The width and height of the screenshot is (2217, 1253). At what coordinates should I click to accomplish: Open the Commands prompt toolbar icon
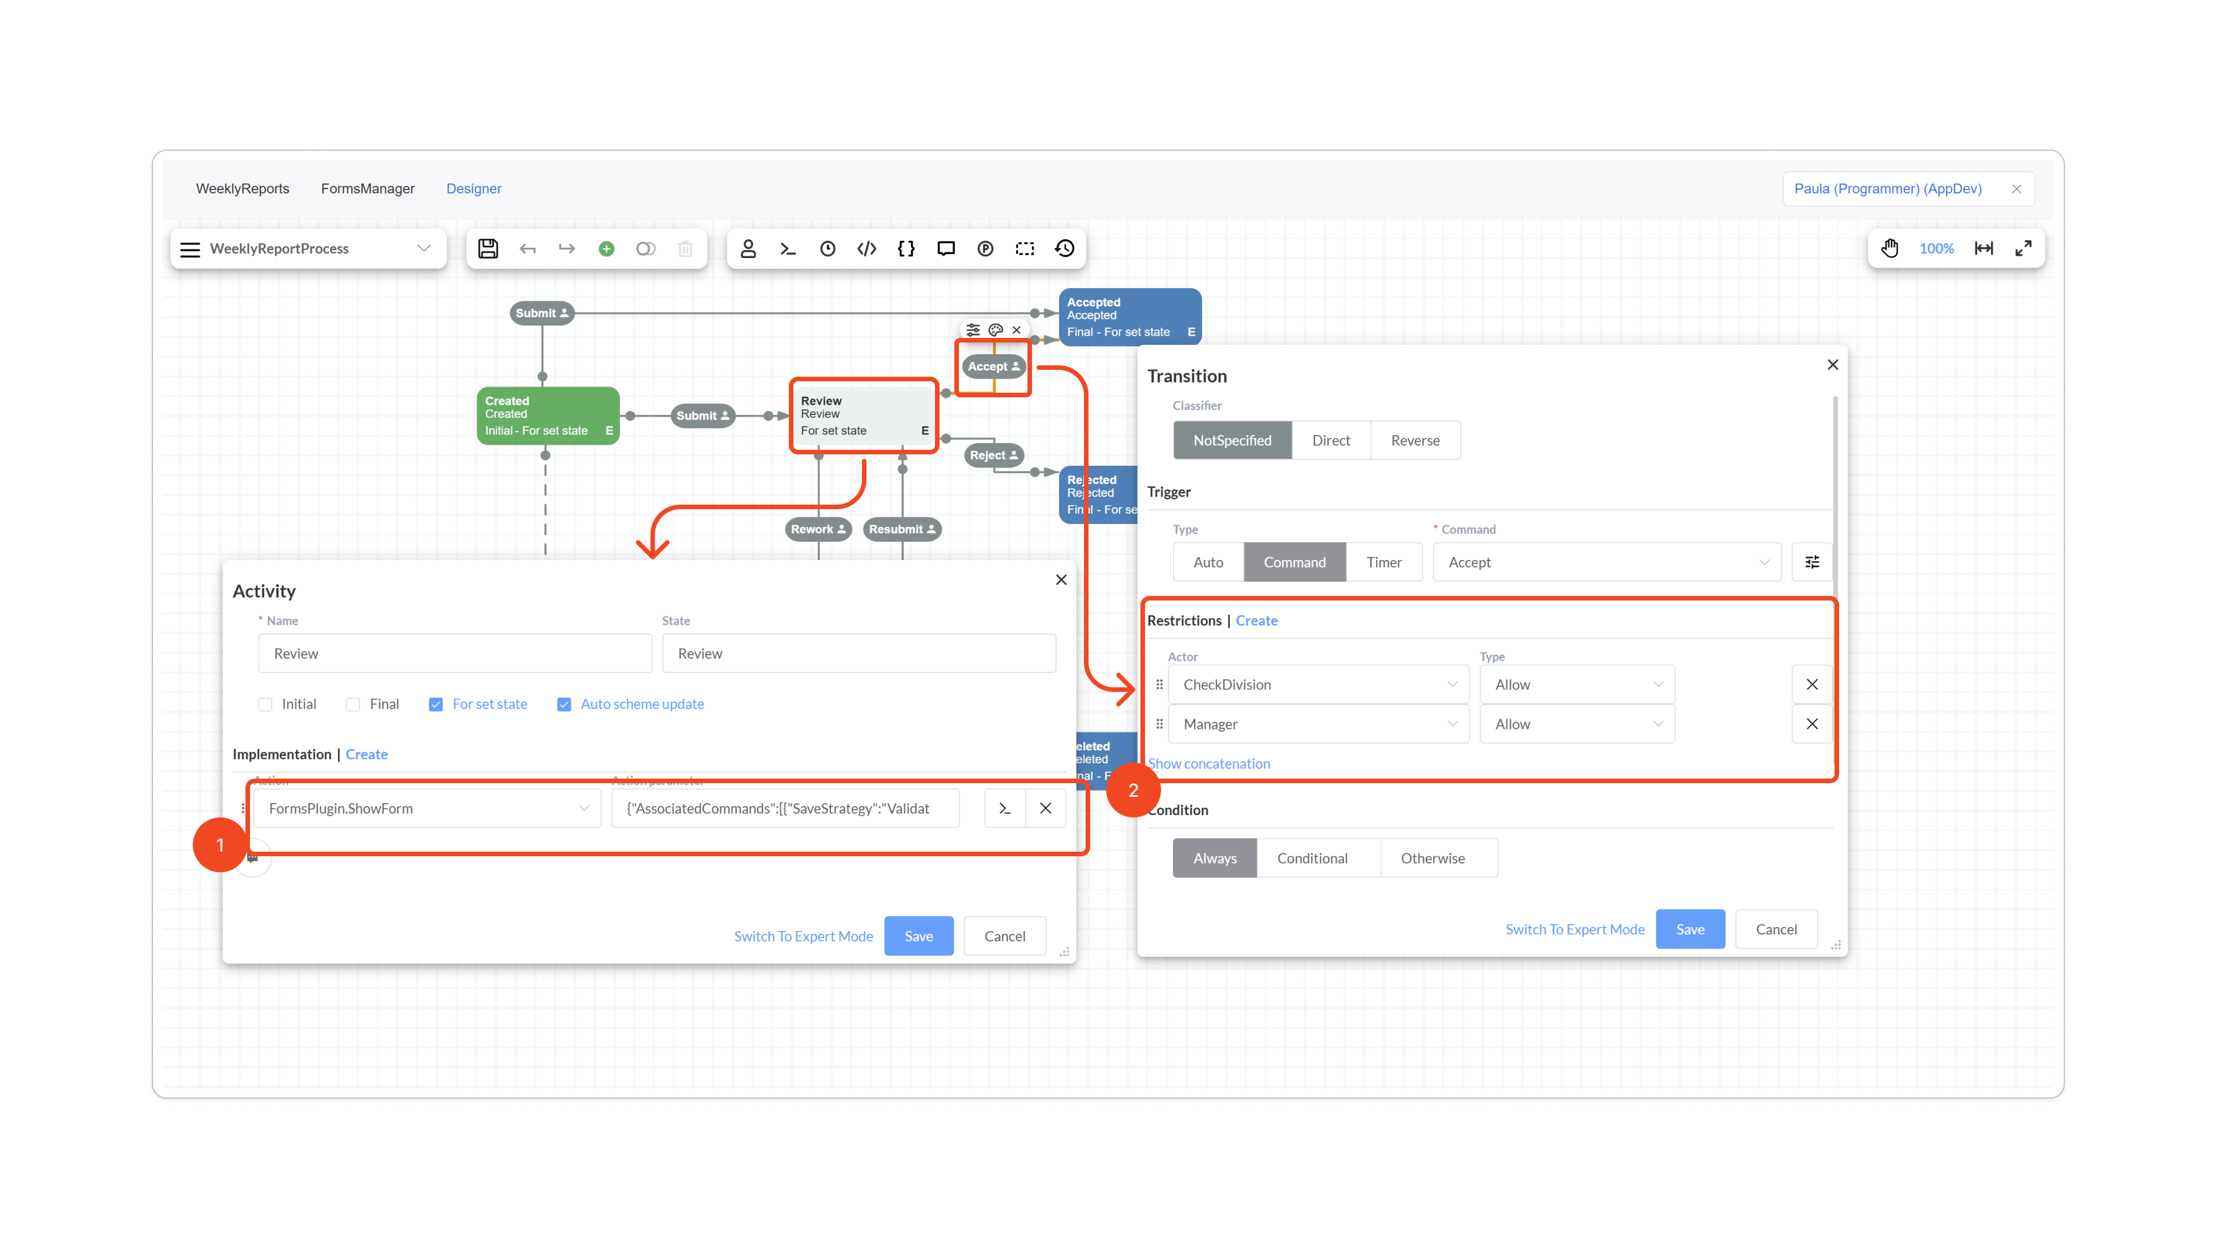point(788,249)
